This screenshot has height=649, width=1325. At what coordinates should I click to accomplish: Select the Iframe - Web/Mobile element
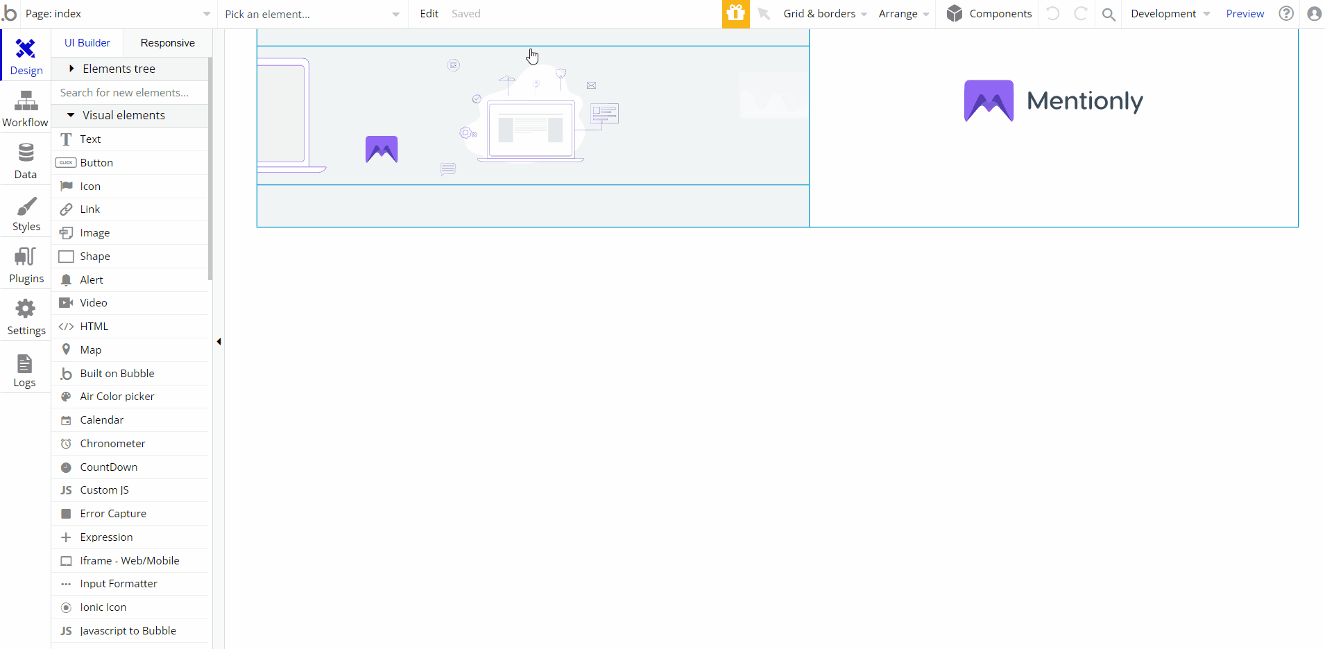point(130,561)
